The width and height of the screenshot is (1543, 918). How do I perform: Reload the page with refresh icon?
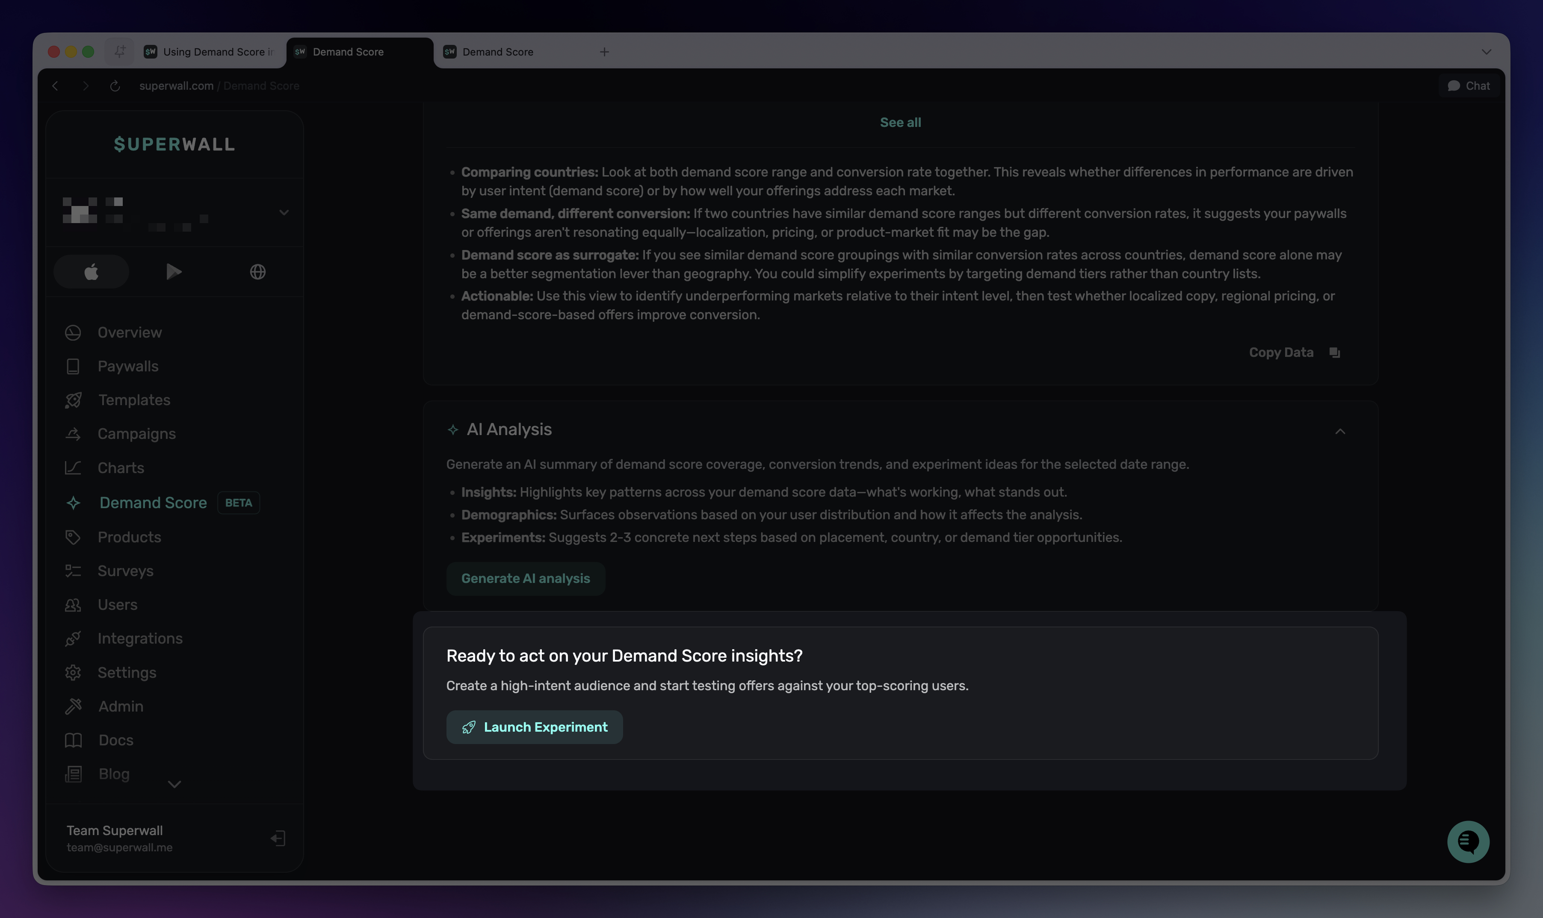tap(115, 86)
